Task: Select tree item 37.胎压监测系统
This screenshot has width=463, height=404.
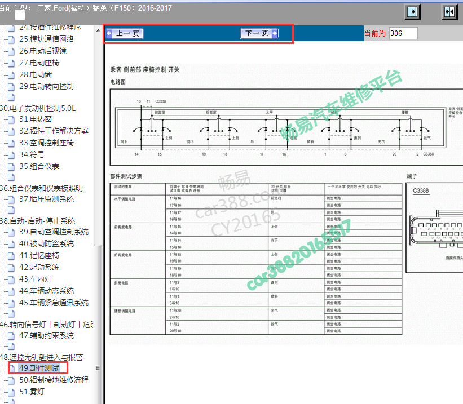Action: pos(46,199)
